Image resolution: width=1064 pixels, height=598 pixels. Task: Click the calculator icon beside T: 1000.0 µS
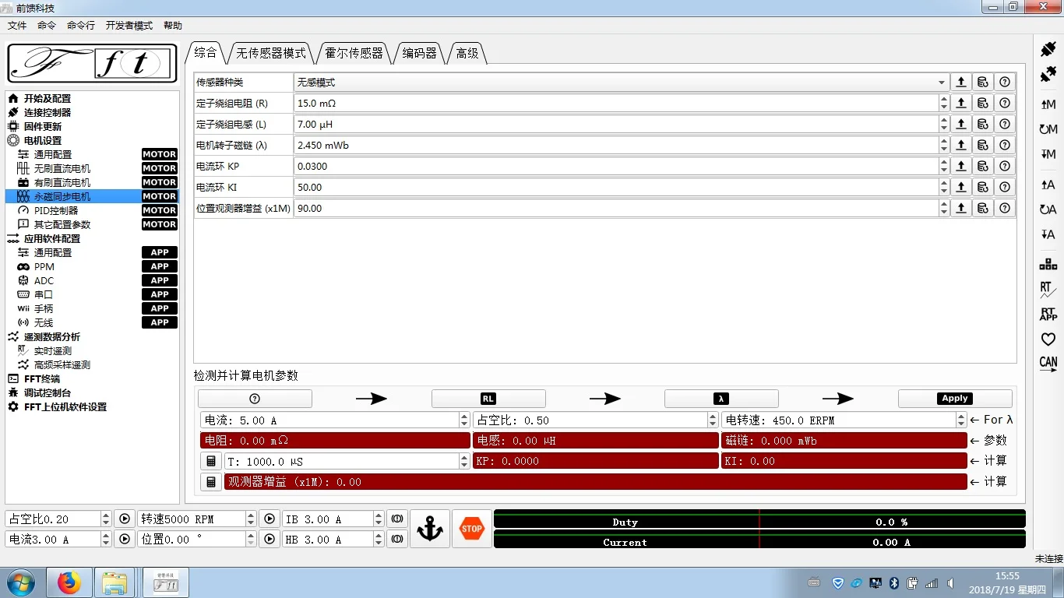coord(211,461)
